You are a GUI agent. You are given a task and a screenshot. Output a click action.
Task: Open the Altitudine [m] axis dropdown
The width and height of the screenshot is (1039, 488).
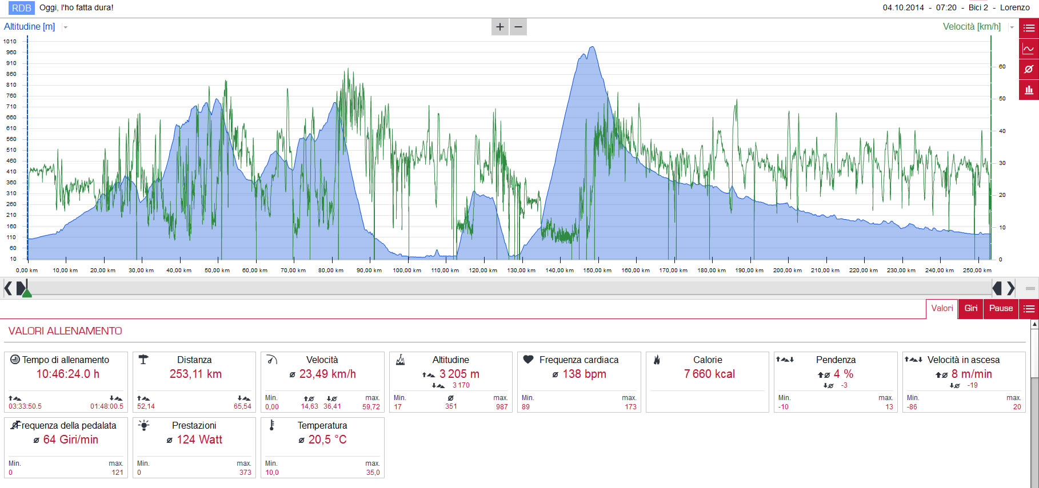66,27
